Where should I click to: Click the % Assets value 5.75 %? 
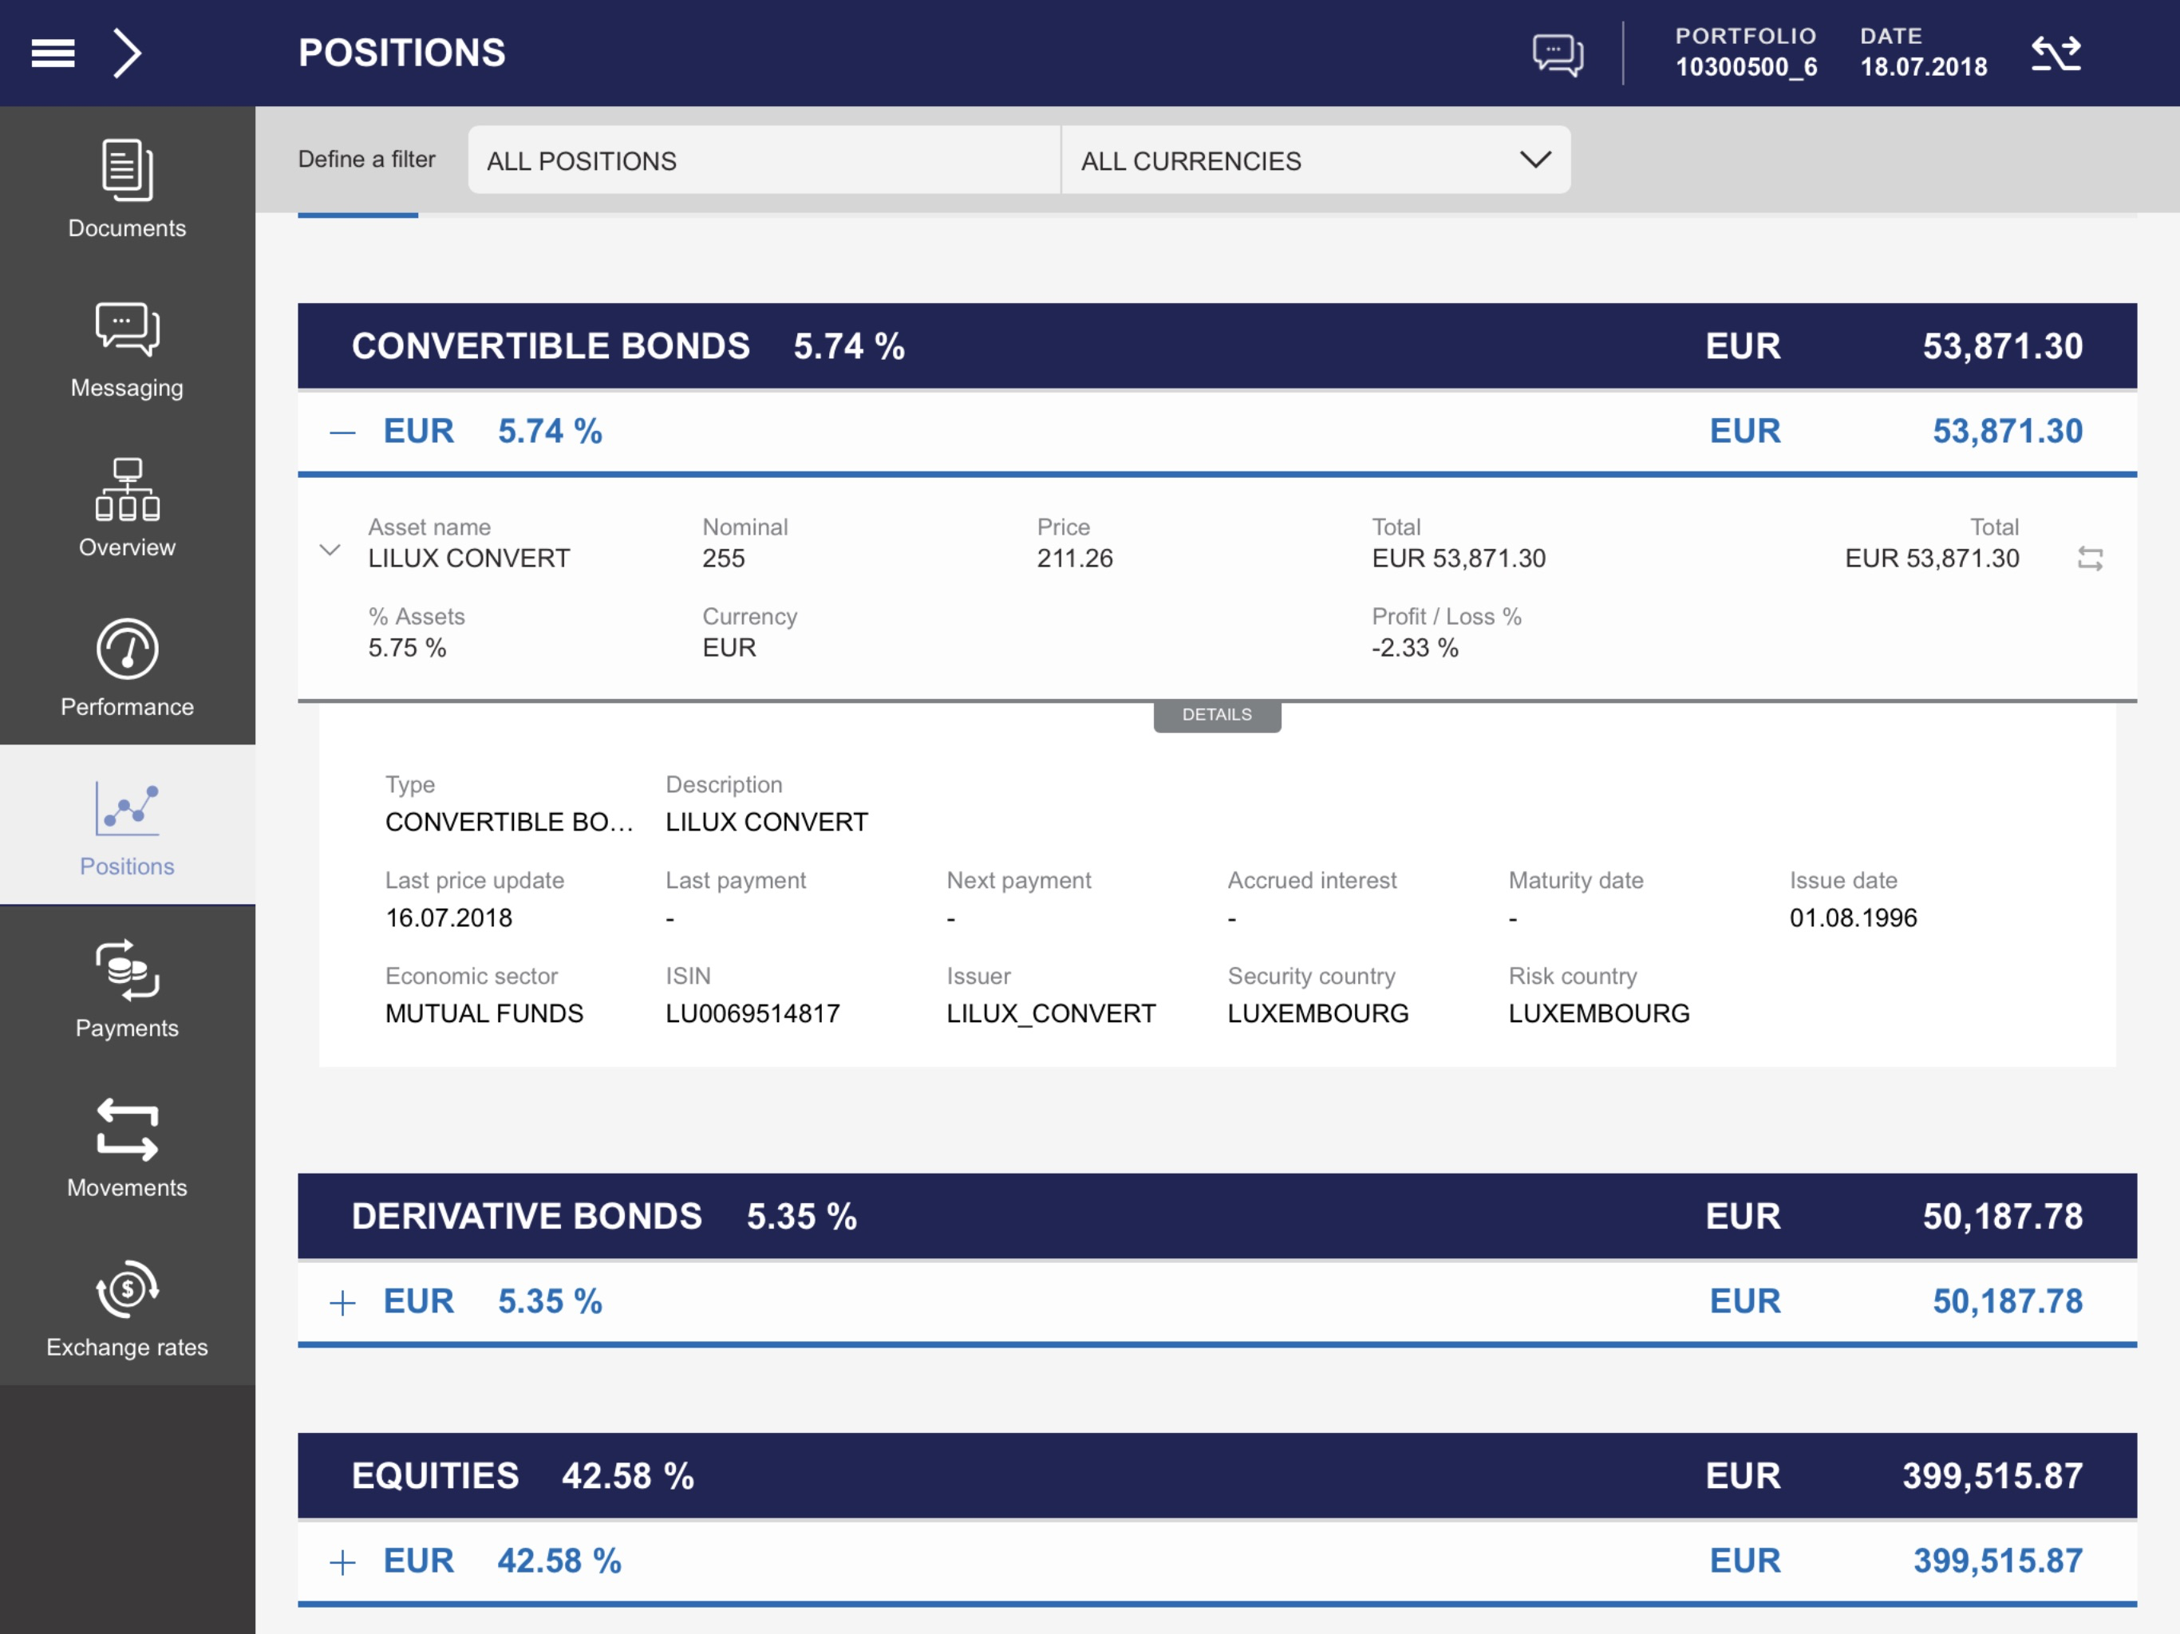point(407,648)
